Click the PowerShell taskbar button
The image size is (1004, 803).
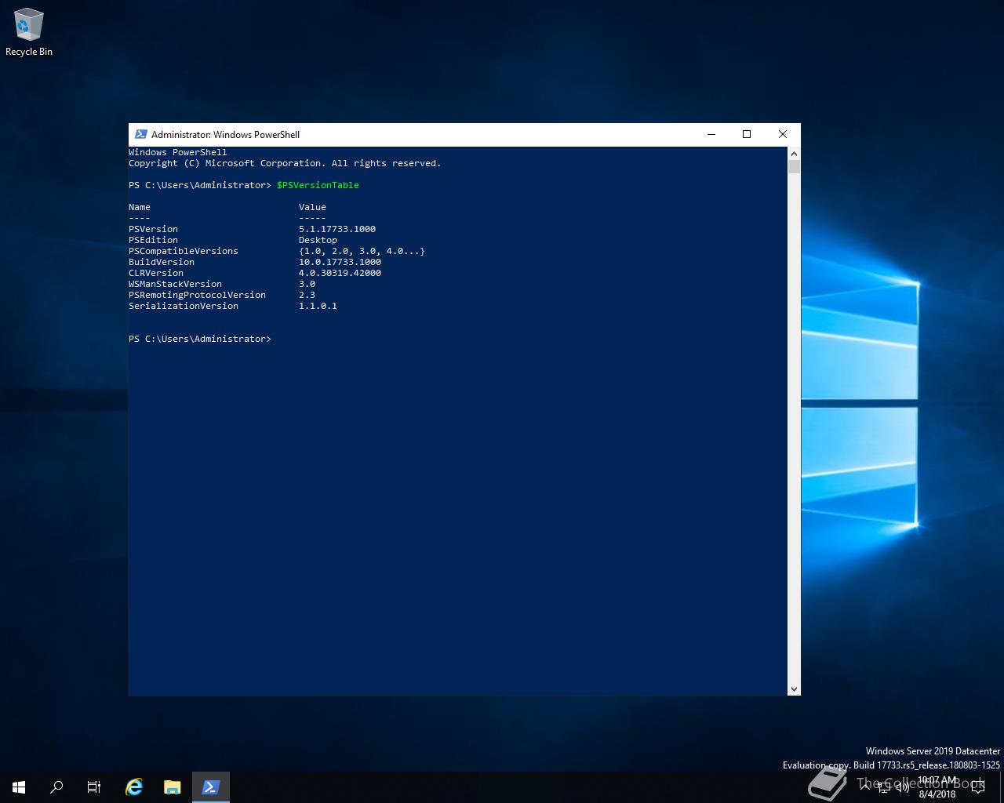[x=210, y=787]
